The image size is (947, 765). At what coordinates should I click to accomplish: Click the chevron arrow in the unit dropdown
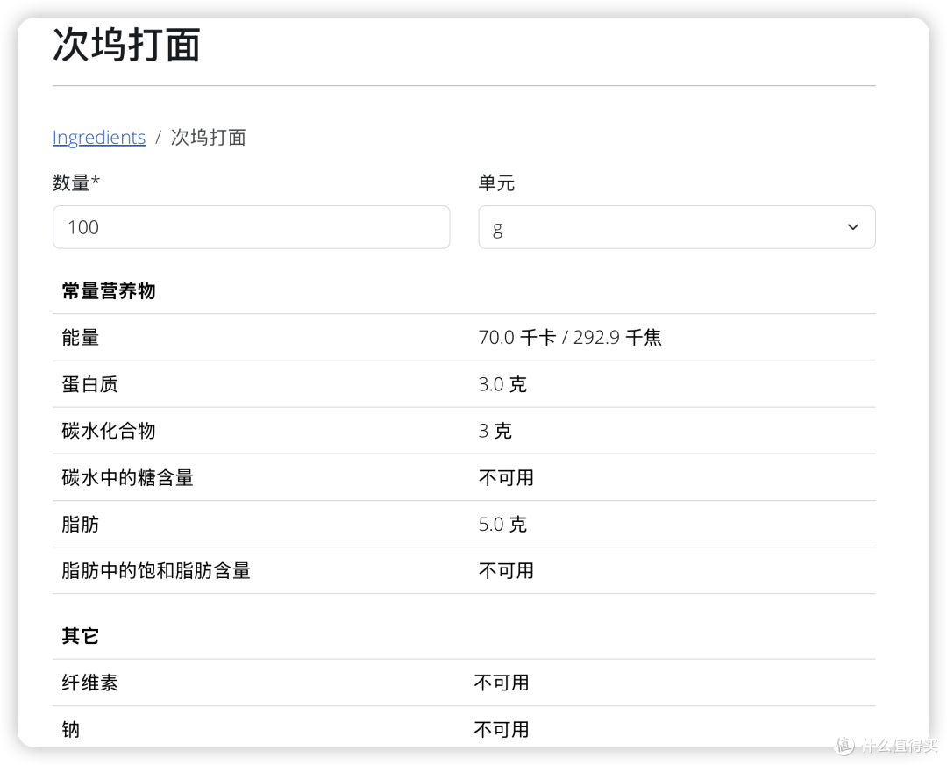(x=853, y=227)
